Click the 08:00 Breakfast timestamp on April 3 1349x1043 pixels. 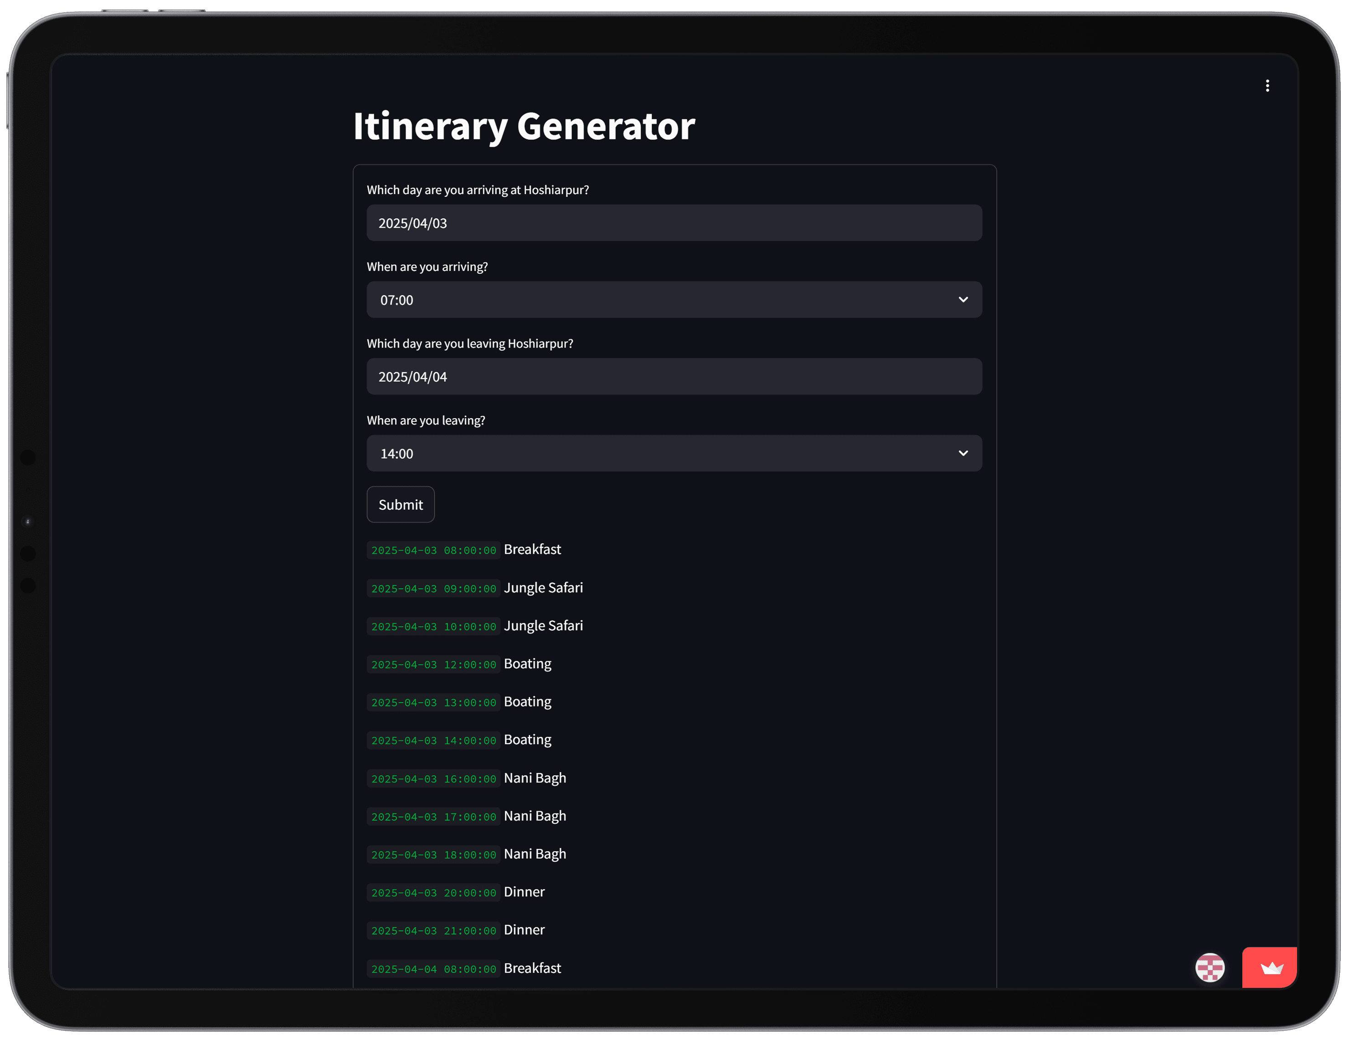click(433, 551)
